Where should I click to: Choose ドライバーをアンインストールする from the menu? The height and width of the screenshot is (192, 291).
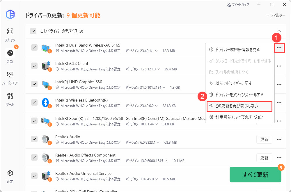tap(240, 95)
